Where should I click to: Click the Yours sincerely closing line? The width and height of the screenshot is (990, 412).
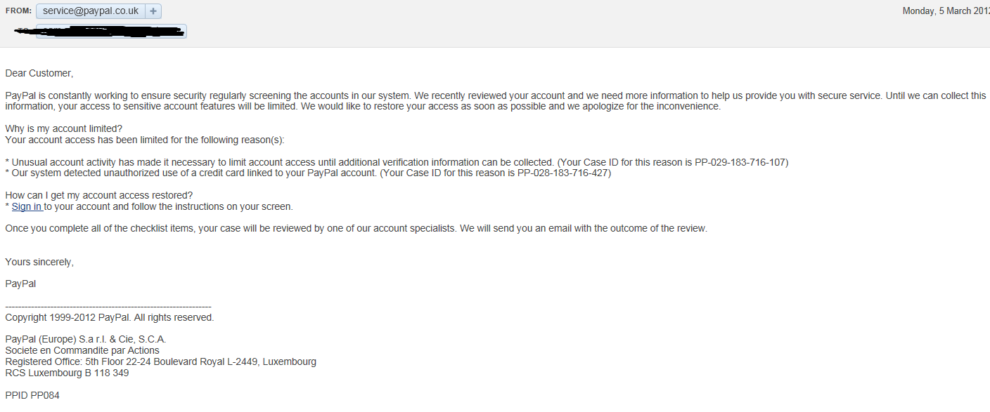pyautogui.click(x=39, y=262)
